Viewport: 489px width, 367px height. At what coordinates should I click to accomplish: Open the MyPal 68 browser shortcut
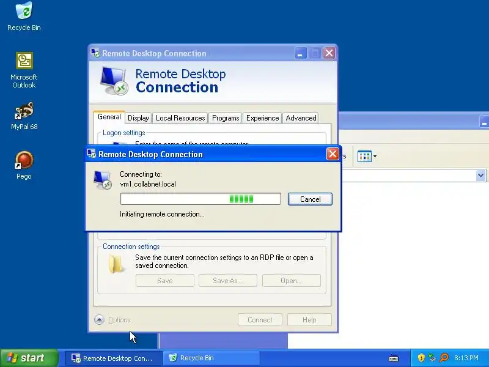tap(24, 116)
